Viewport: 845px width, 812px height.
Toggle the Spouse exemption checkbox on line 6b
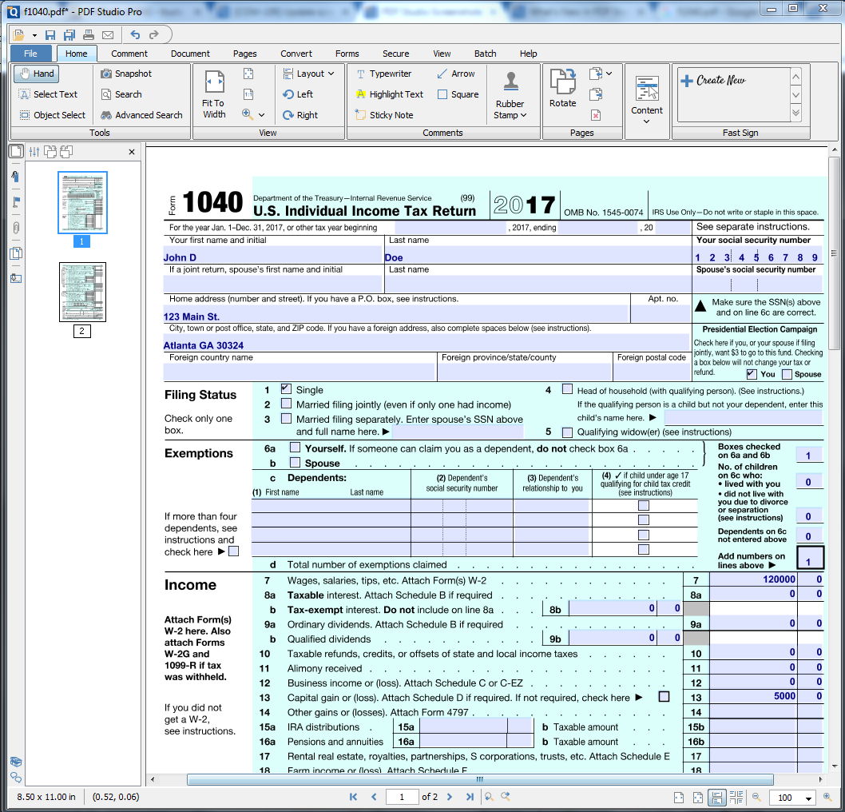(x=295, y=462)
